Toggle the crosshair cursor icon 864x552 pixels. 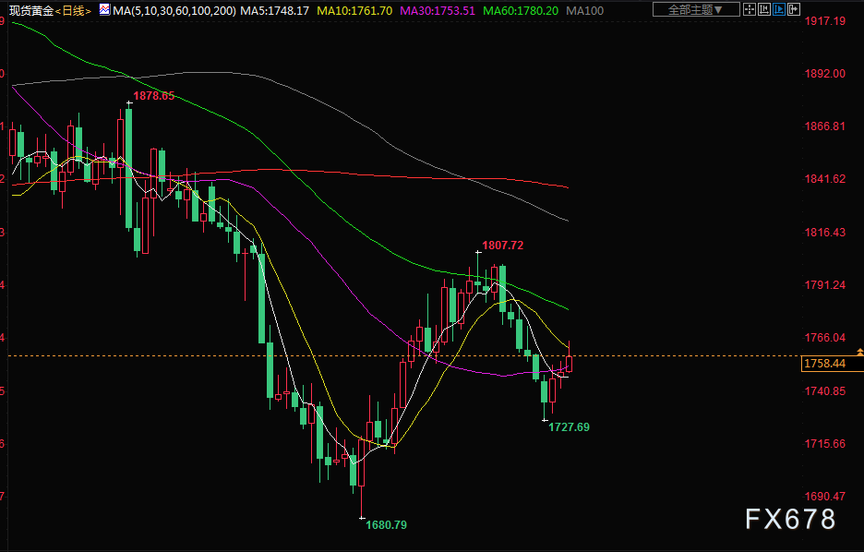750,9
